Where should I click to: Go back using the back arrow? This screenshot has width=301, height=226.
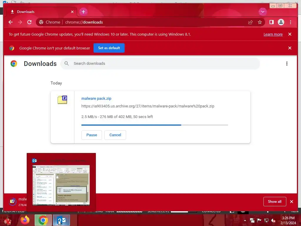pyautogui.click(x=11, y=22)
